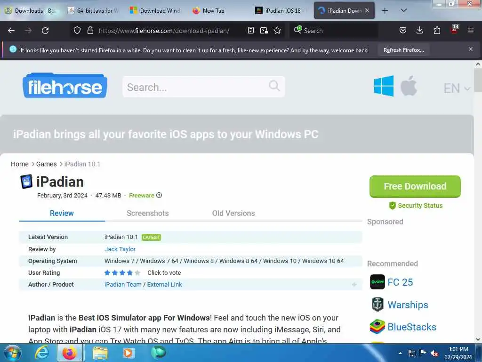Bookmark this page with the star icon
The height and width of the screenshot is (362, 482).
click(277, 30)
